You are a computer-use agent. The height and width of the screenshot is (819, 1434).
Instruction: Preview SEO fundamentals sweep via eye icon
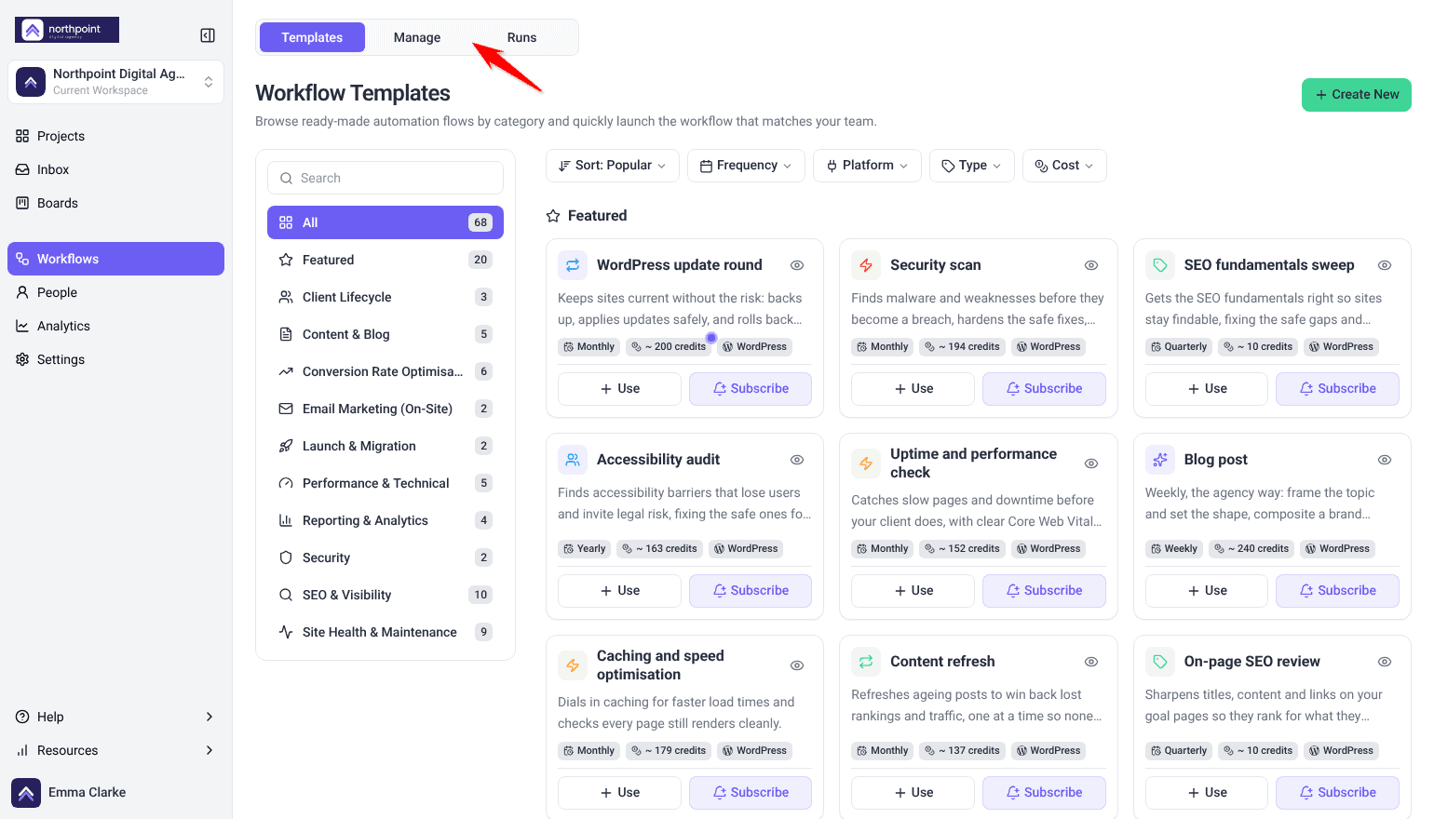tap(1385, 265)
